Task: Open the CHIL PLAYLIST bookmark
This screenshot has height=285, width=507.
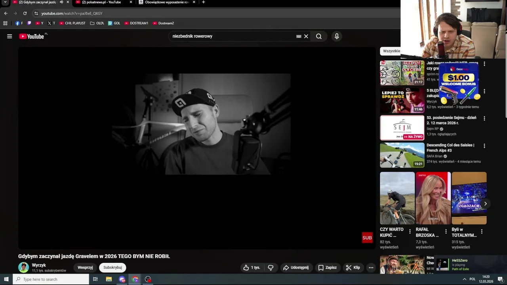Action: point(72,23)
